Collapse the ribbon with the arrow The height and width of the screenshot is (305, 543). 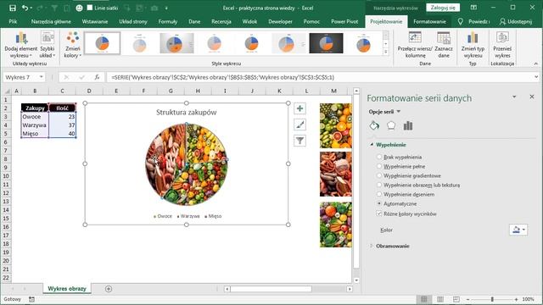click(x=535, y=64)
